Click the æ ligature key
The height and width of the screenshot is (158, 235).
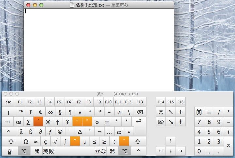click(119, 132)
